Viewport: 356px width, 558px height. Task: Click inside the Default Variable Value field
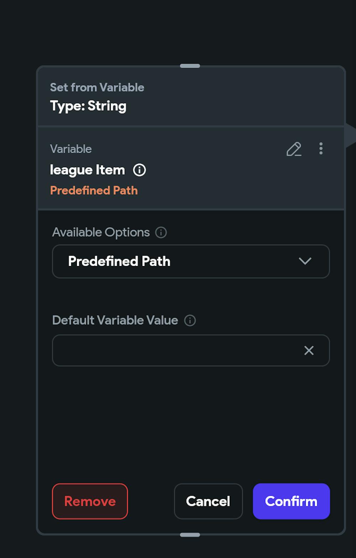point(160,351)
